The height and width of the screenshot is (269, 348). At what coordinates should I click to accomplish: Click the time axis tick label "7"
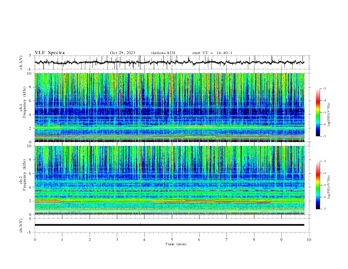click(227, 240)
